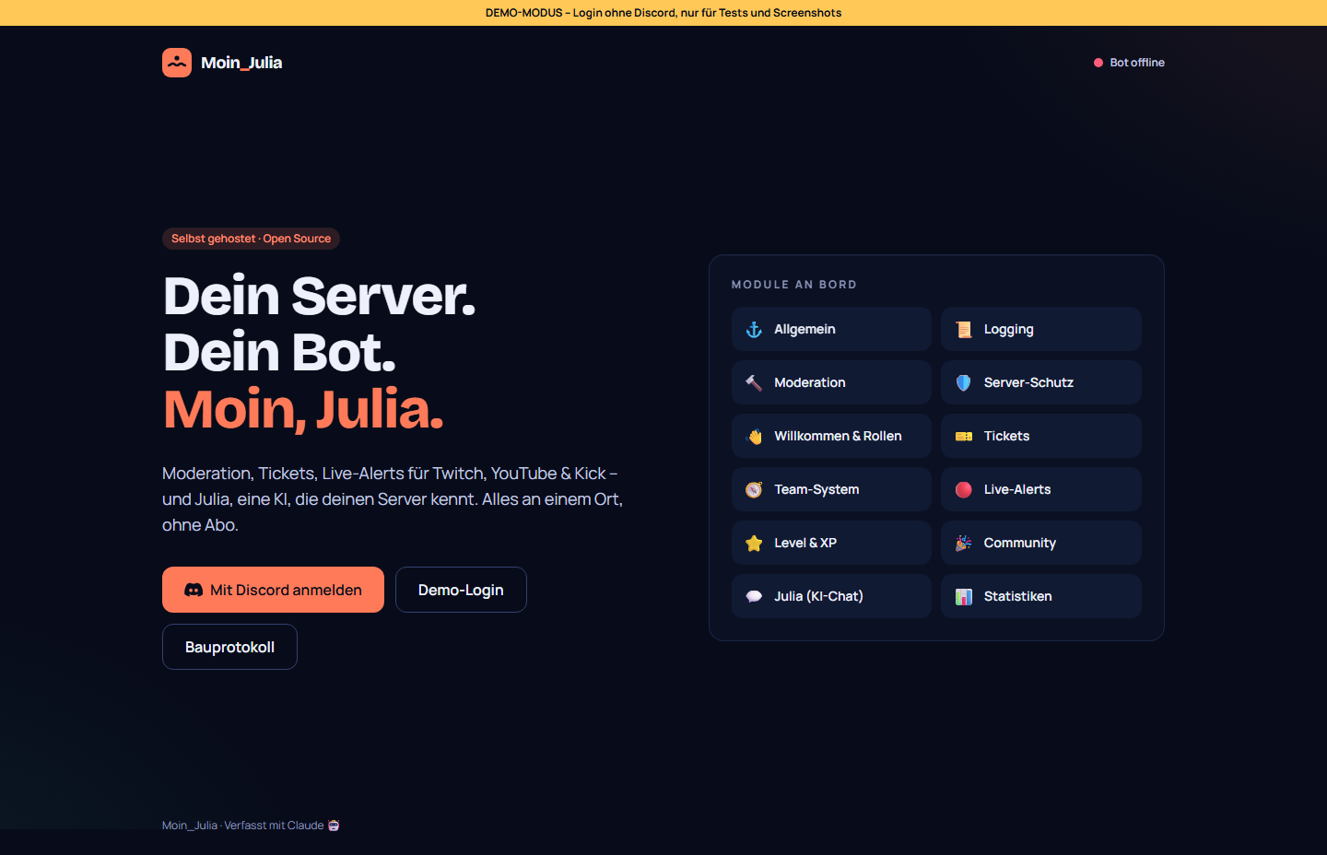
Task: Click the 'Selbst gehostet · Open Source' badge
Action: point(251,239)
